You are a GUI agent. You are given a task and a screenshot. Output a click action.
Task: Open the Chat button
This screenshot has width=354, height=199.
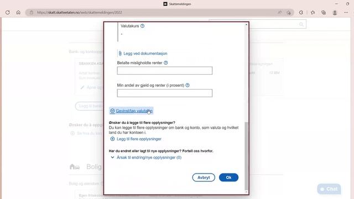pos(329,189)
